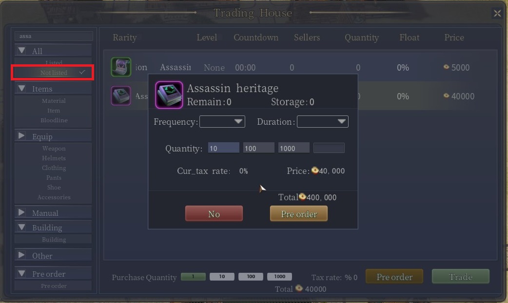Cancel with the red No button
508x303 pixels.
point(214,214)
